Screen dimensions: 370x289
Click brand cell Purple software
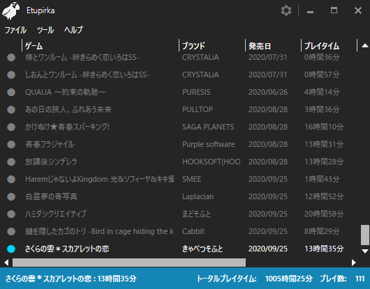click(x=208, y=145)
